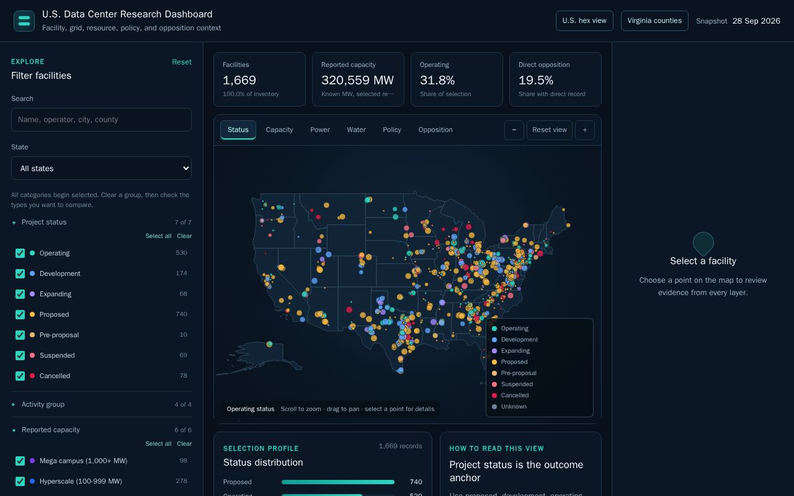Open the Water map tab

(356, 130)
